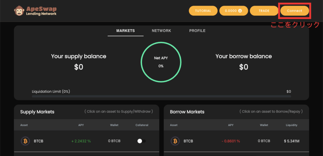The image size is (323, 156).
Task: Click the green Net APY circle
Action: click(161, 62)
